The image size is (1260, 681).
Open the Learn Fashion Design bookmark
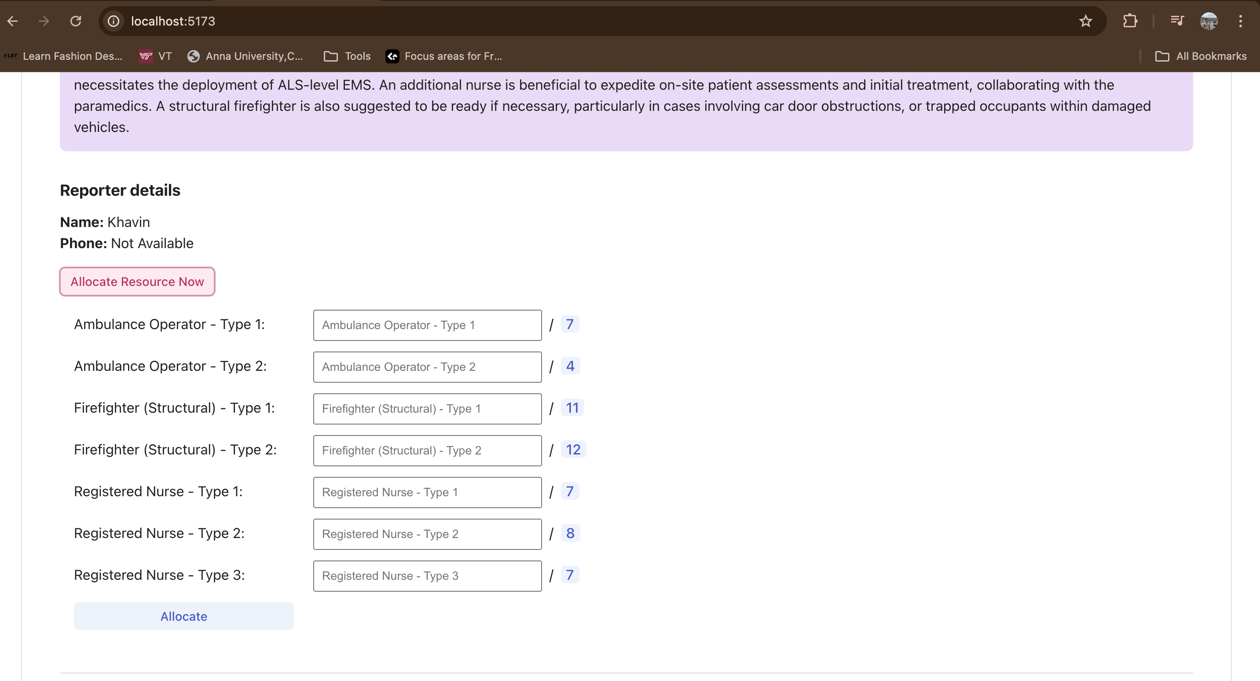pos(64,56)
